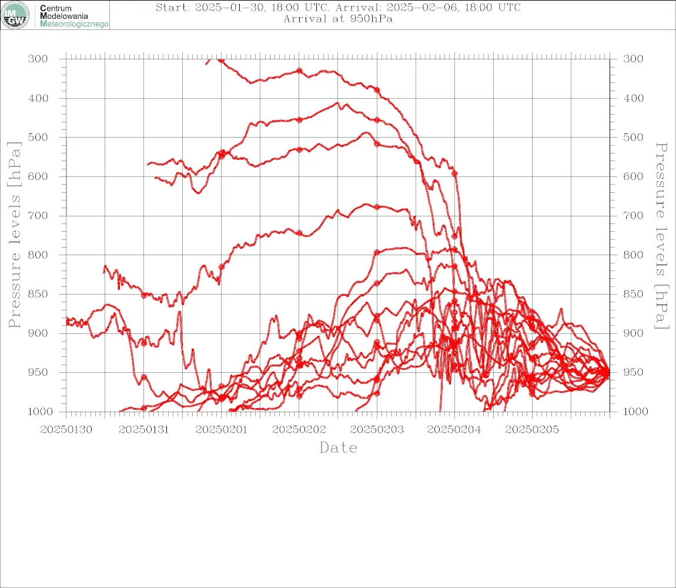Screen dimensions: 676x588
Task: Click the left axis 900 label
Action: 38,333
